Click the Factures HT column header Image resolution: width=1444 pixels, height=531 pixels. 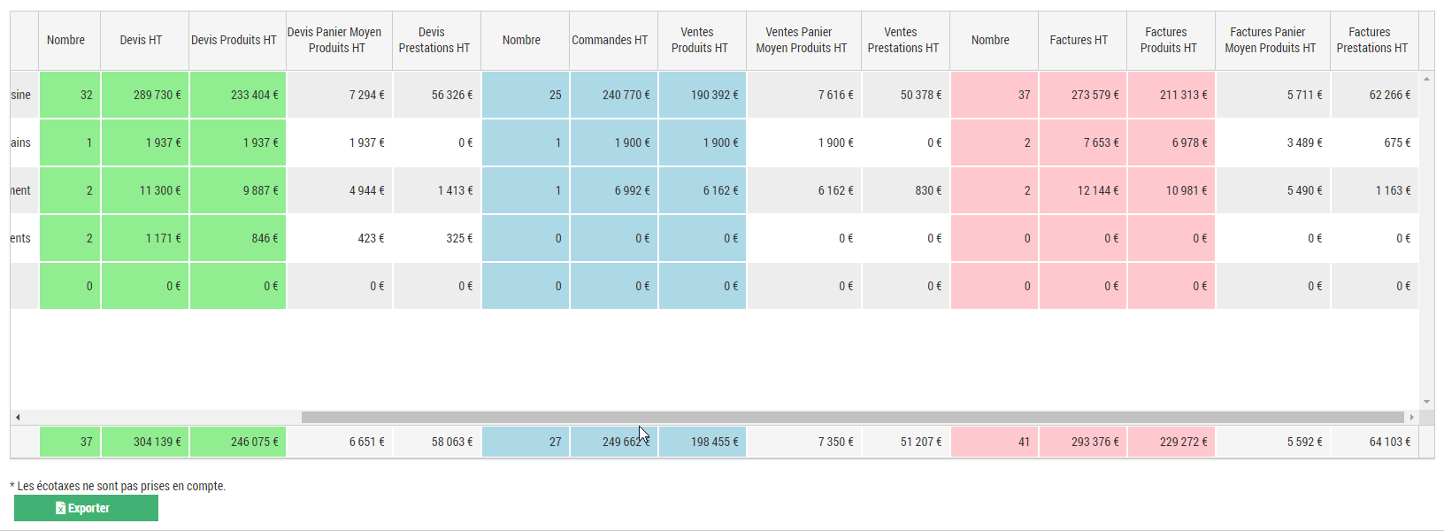(x=1079, y=41)
